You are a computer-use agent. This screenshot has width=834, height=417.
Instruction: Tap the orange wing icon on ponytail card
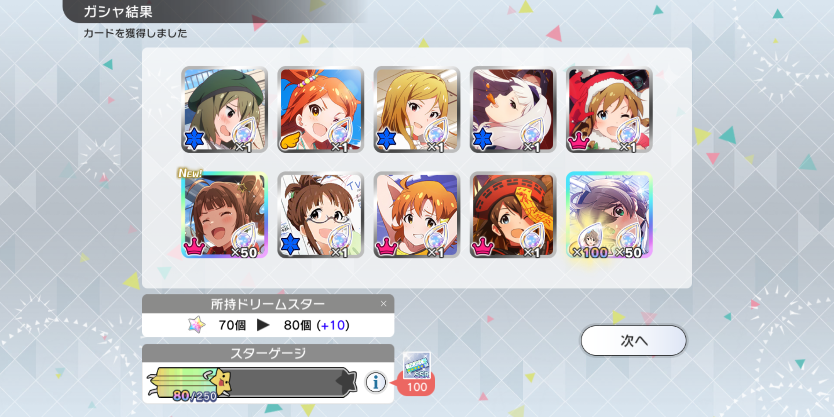[x=290, y=141]
